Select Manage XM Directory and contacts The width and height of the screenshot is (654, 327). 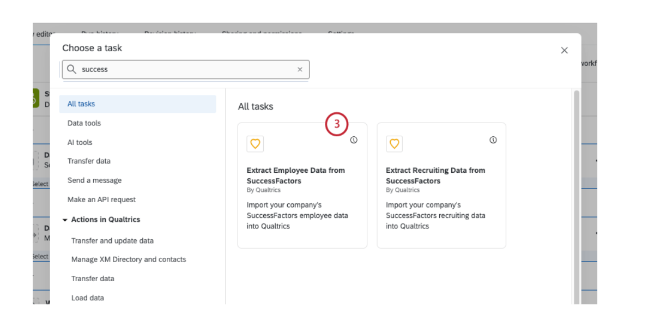coord(129,259)
